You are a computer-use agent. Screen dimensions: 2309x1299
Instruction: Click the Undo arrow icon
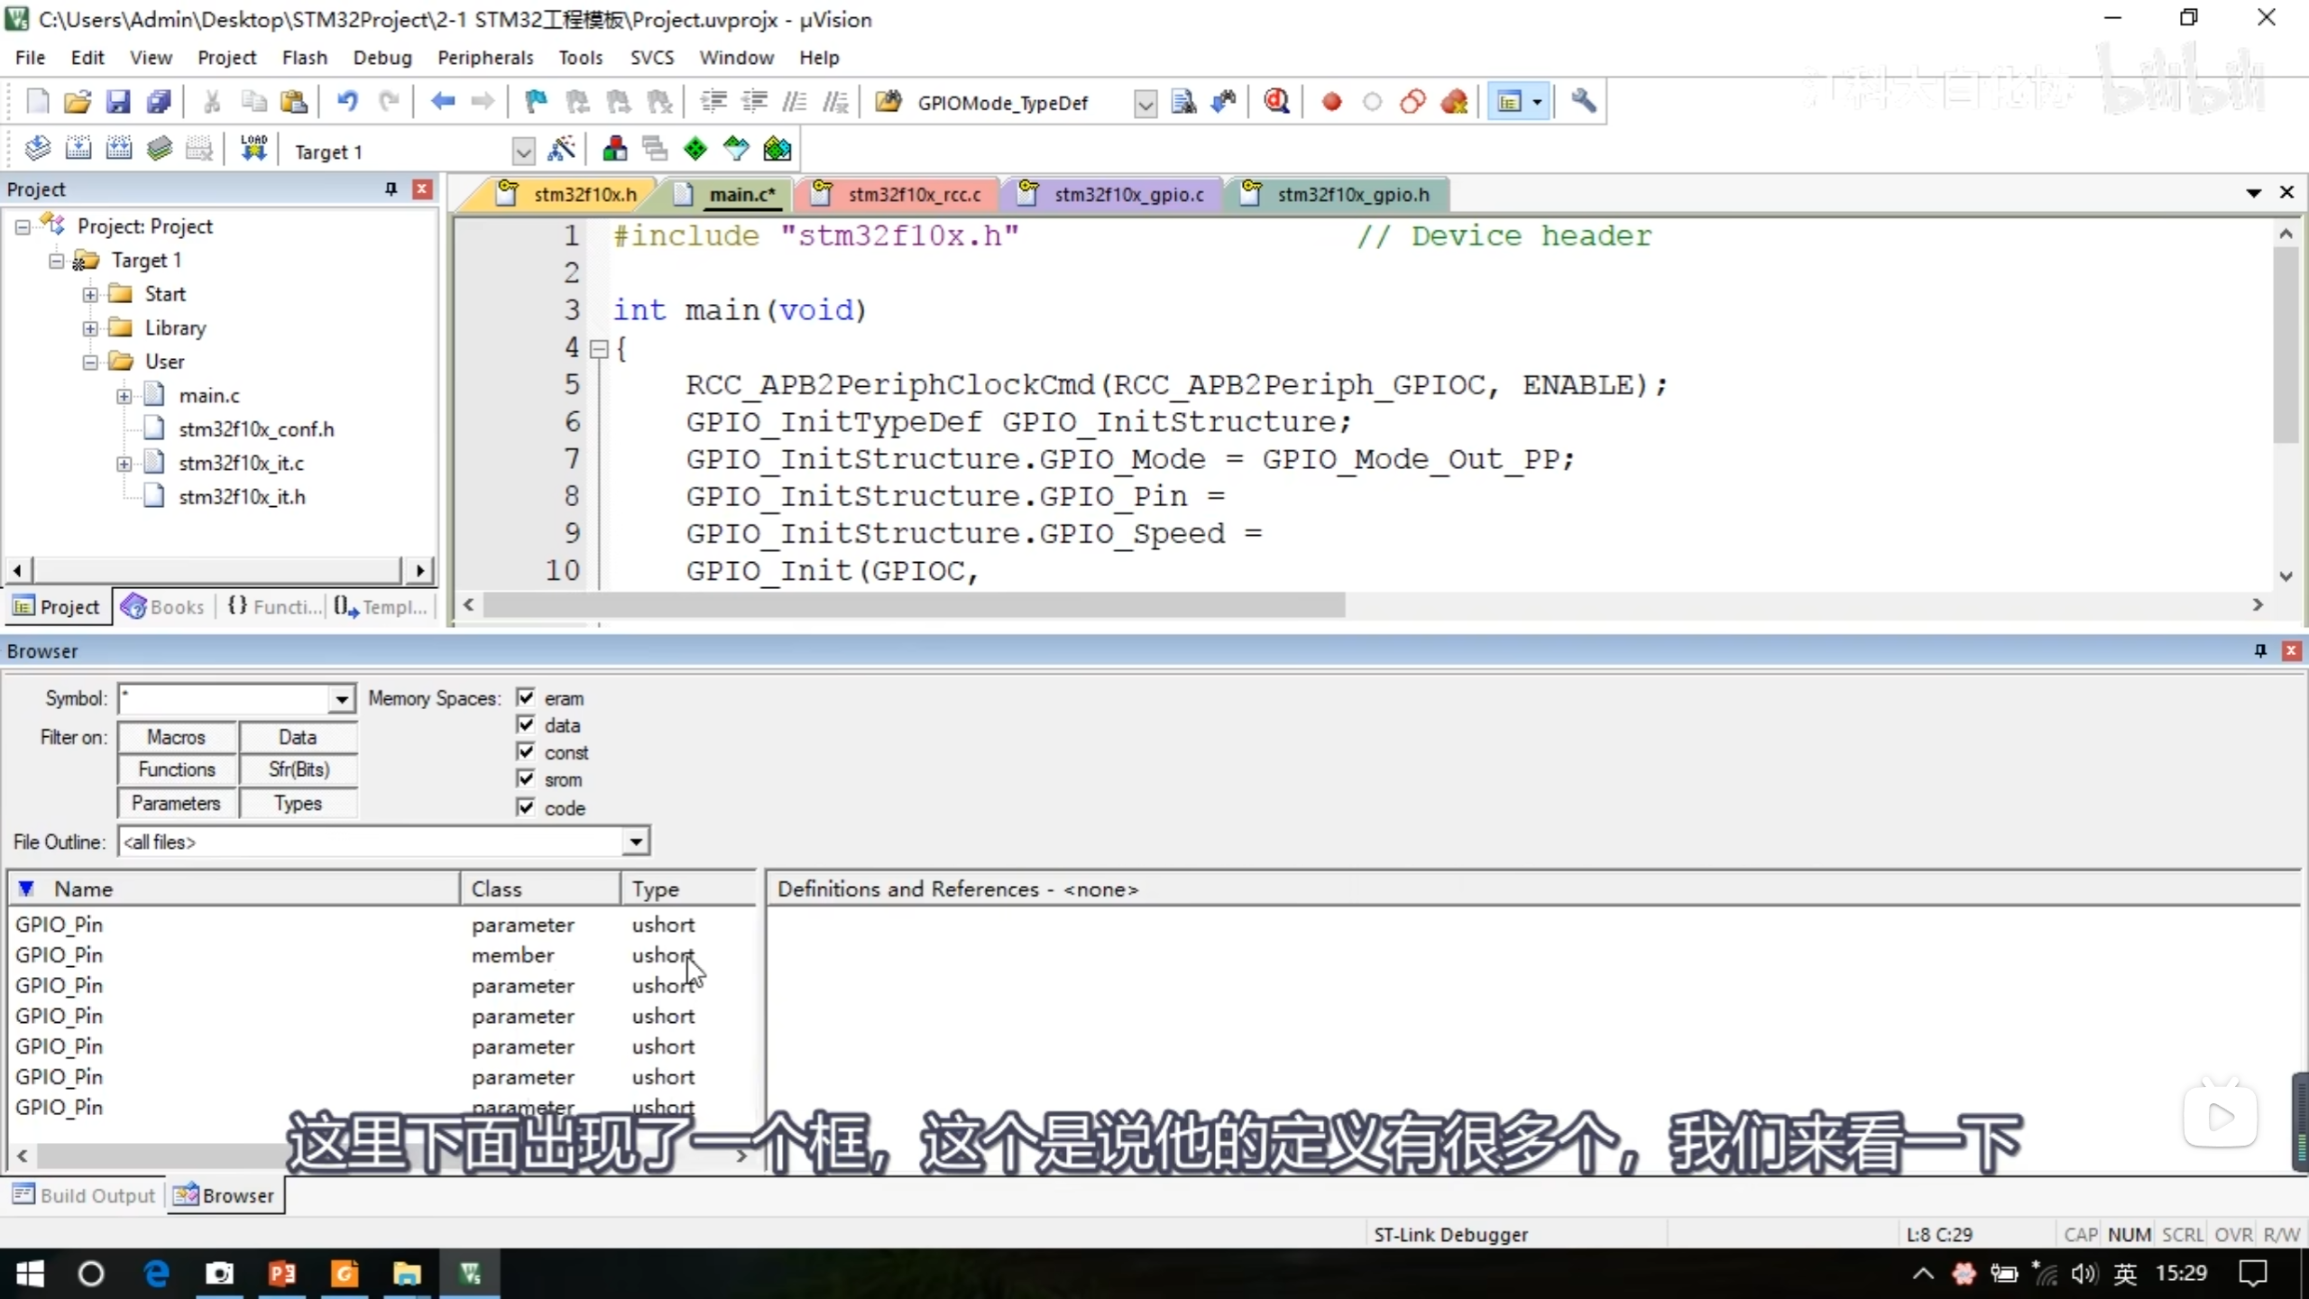coord(347,102)
